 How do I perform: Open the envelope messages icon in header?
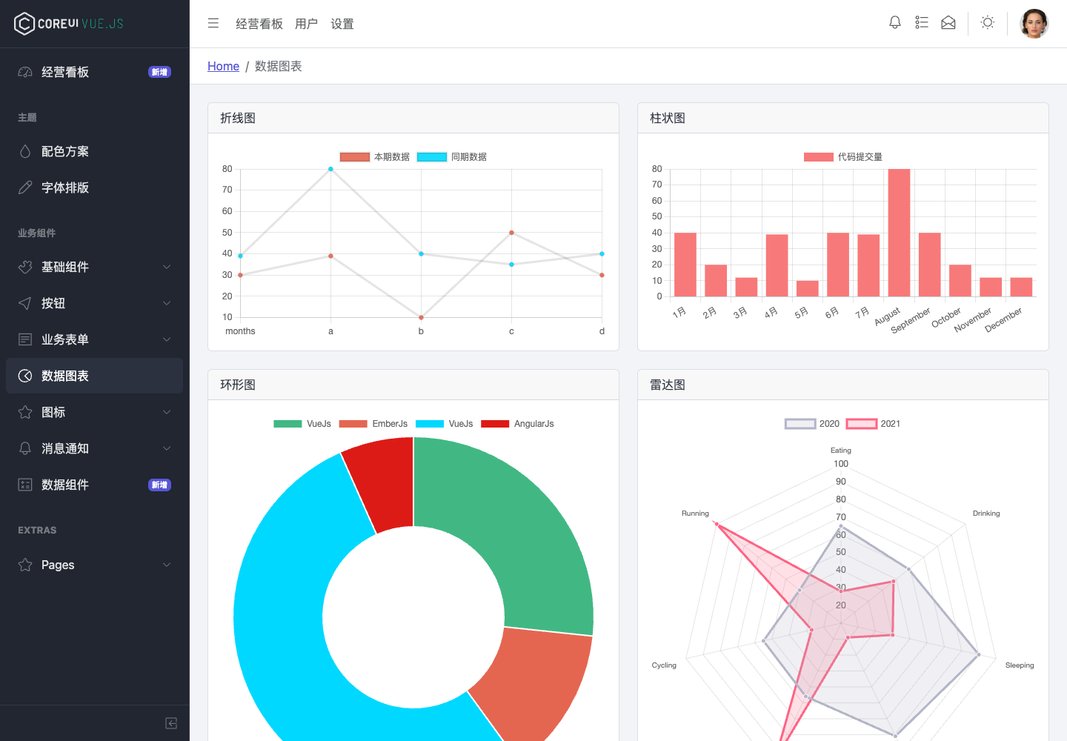(x=948, y=23)
